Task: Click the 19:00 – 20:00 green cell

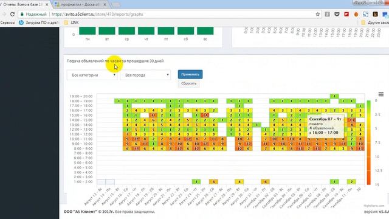Action: 334,96
